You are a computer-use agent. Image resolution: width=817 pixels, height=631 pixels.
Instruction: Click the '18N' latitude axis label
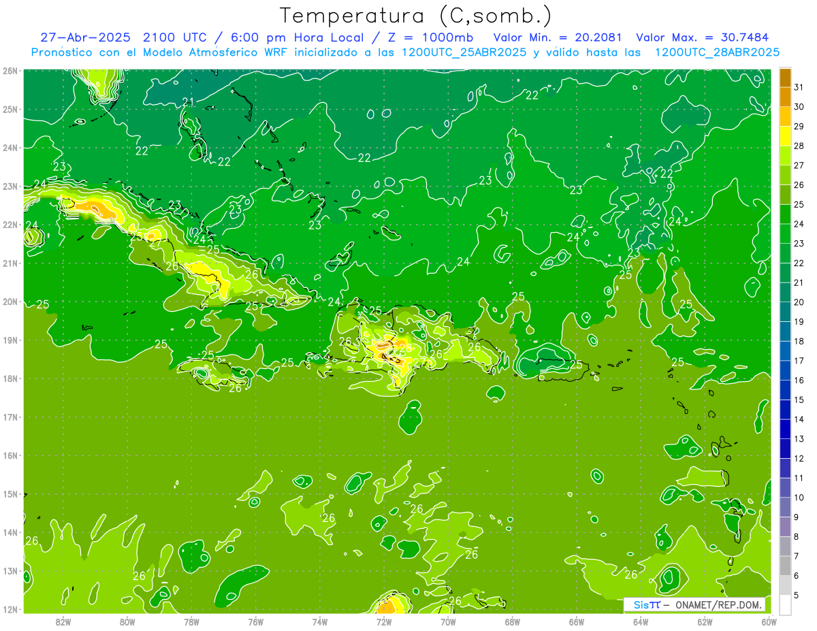pos(10,378)
